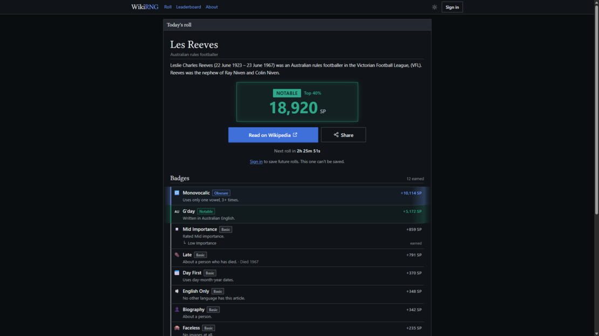Click the Australian rules footballer subtitle
The width and height of the screenshot is (599, 336).
pyautogui.click(x=194, y=54)
